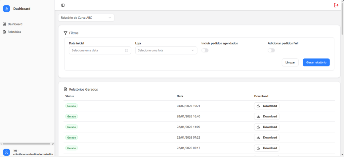Go to Relatórios in the sidebar

tap(14, 32)
